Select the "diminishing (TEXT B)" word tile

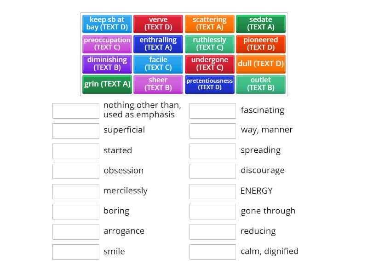coord(107,64)
